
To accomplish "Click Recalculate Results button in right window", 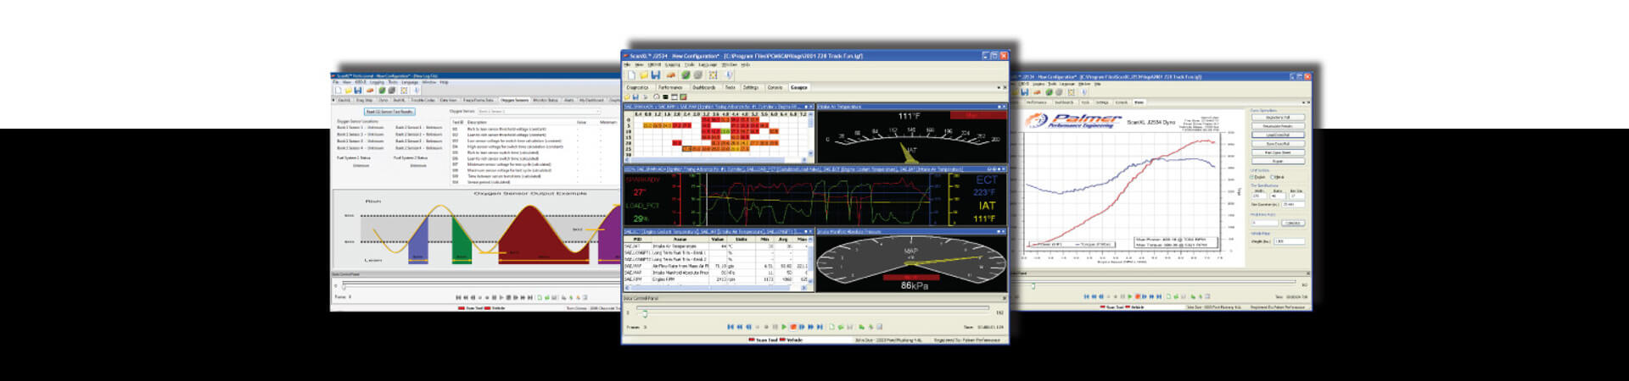I will coord(1279,125).
